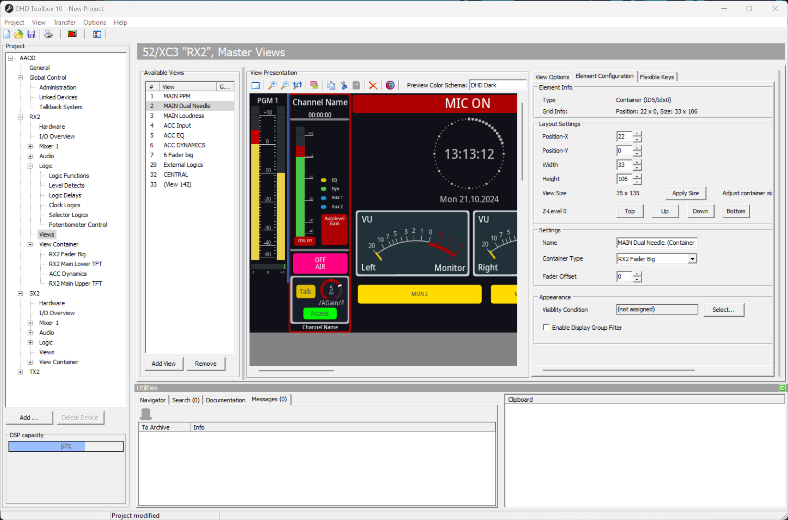
Task: Click the red X delete icon
Action: [373, 85]
